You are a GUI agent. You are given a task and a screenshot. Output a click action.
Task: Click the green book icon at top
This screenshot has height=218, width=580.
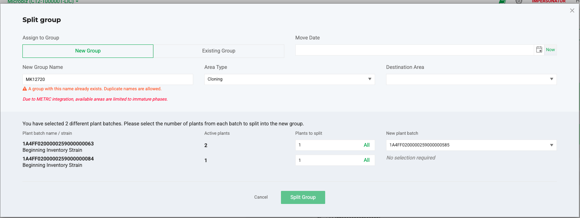click(502, 2)
